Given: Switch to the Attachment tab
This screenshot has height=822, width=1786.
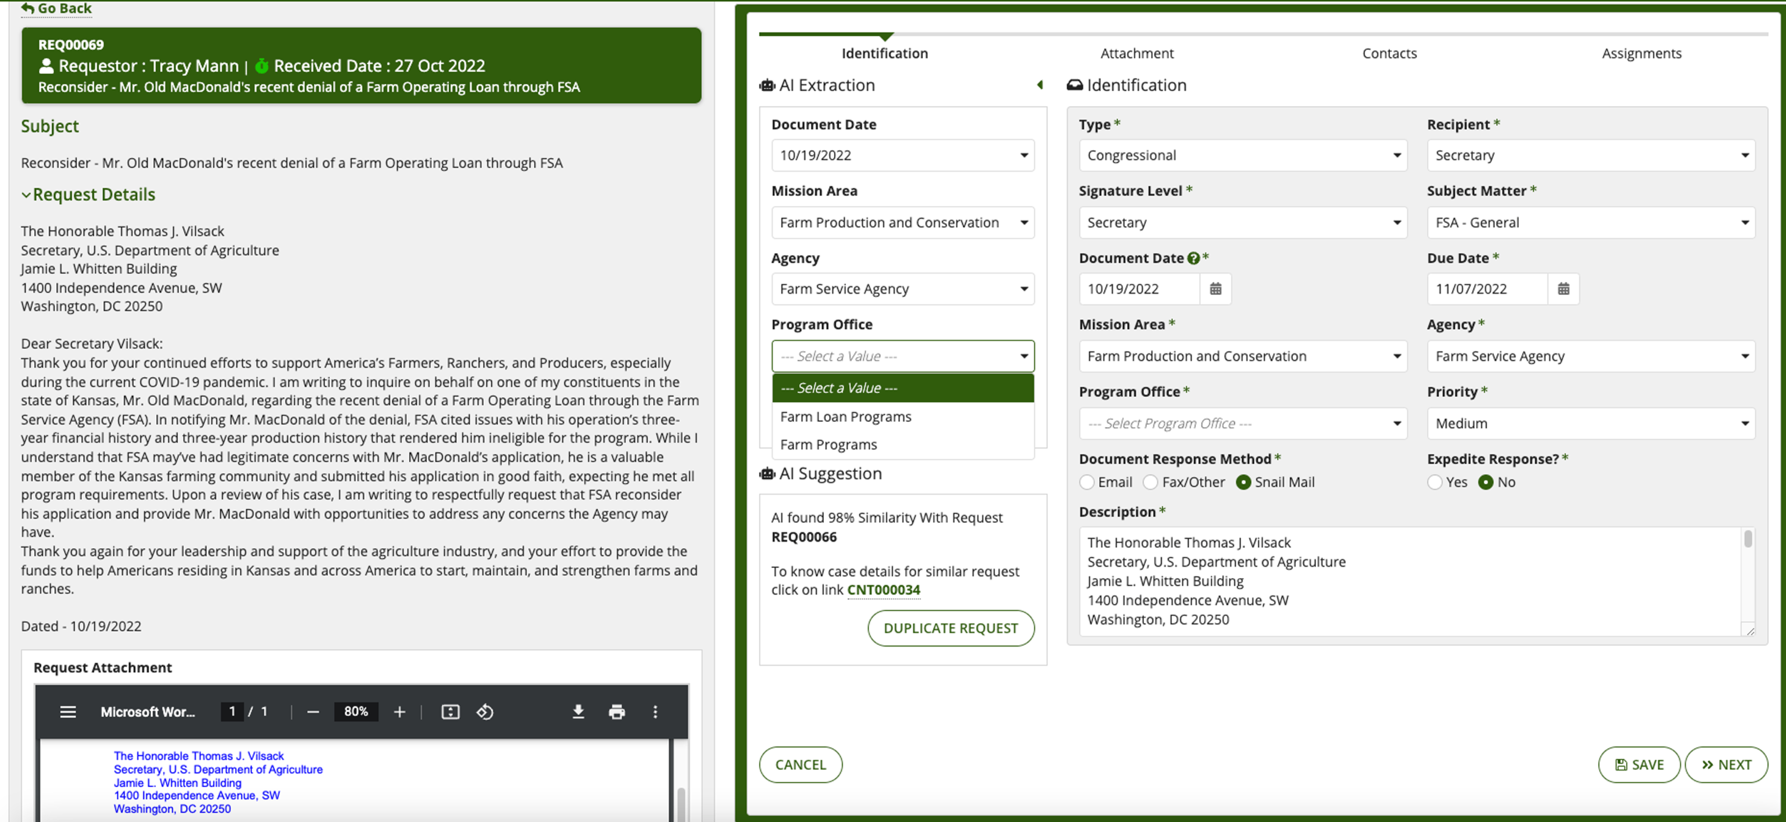Looking at the screenshot, I should tap(1137, 53).
